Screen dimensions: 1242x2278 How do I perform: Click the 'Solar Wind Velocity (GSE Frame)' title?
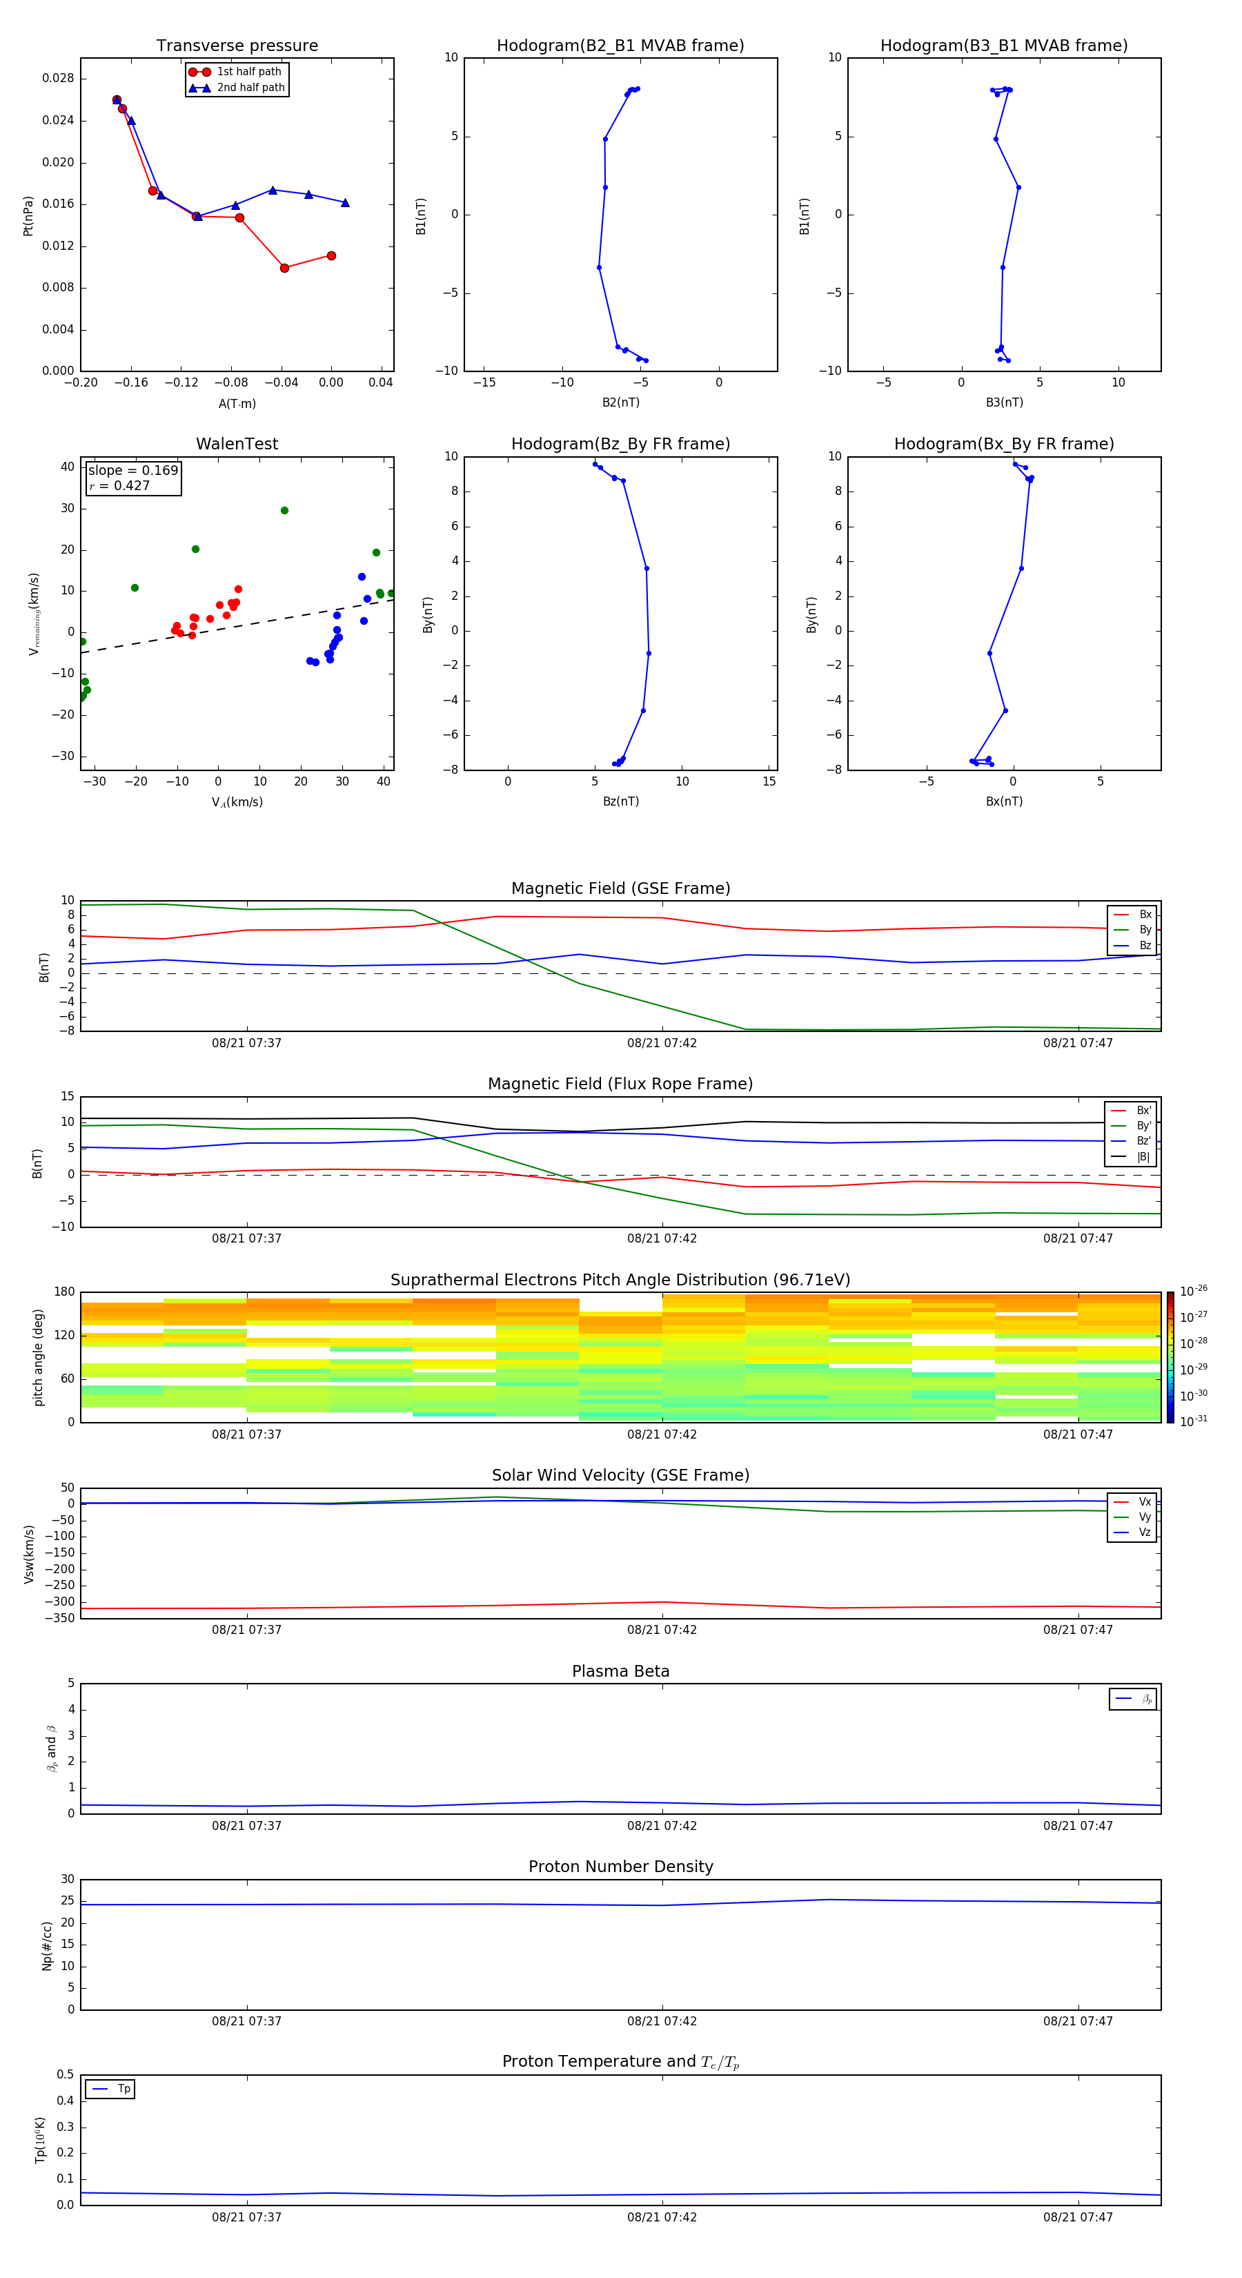(x=620, y=1476)
